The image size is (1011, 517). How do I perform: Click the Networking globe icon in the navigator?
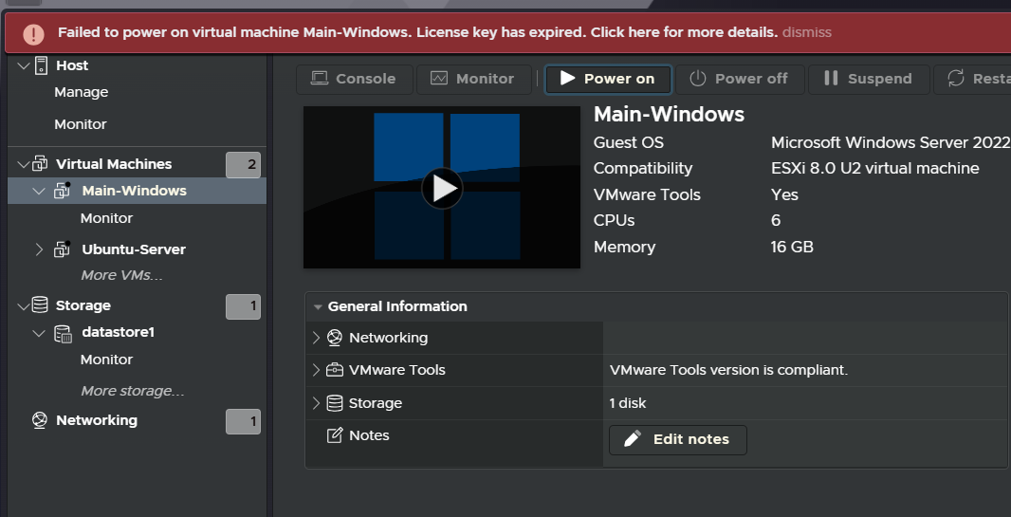[39, 420]
